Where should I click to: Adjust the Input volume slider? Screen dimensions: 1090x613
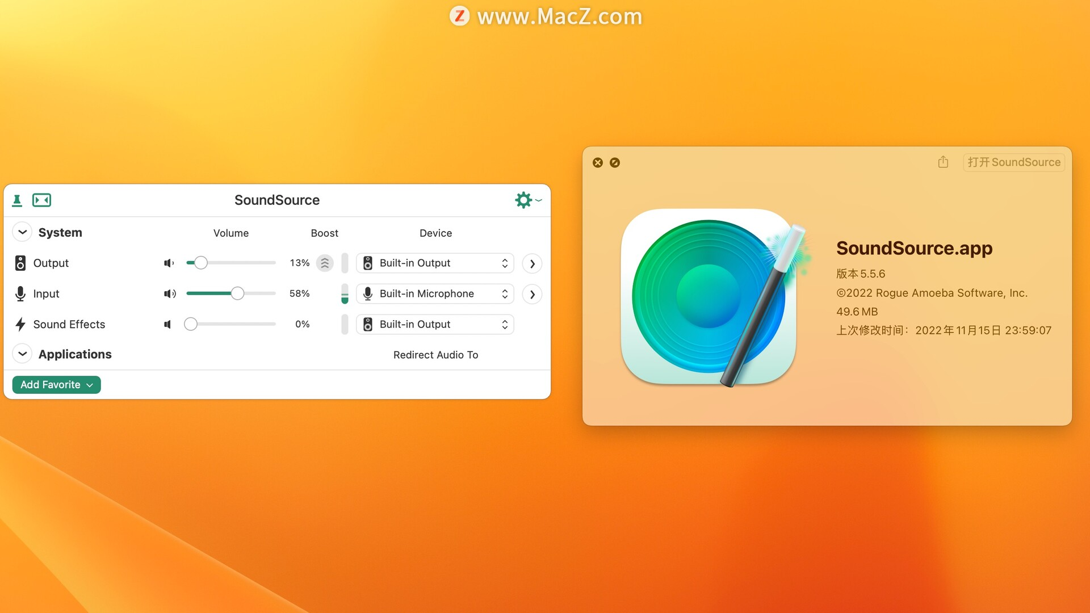(231, 294)
